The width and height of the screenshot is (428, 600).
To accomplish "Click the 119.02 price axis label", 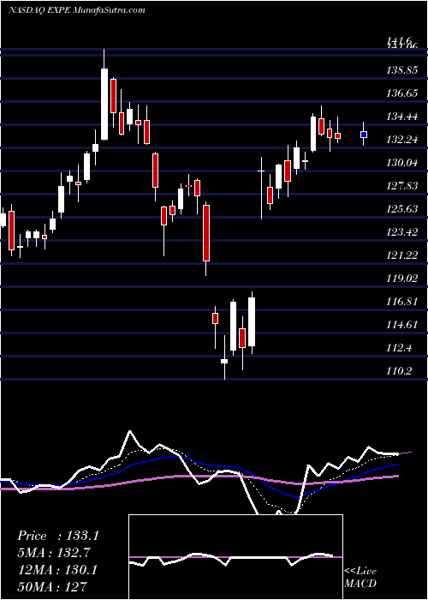I will pos(401,279).
